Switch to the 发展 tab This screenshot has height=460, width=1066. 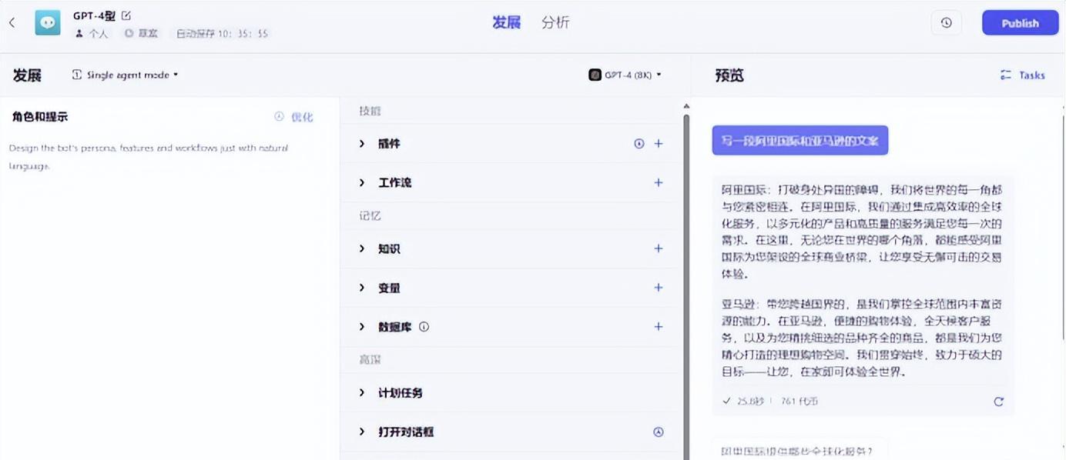pos(507,22)
